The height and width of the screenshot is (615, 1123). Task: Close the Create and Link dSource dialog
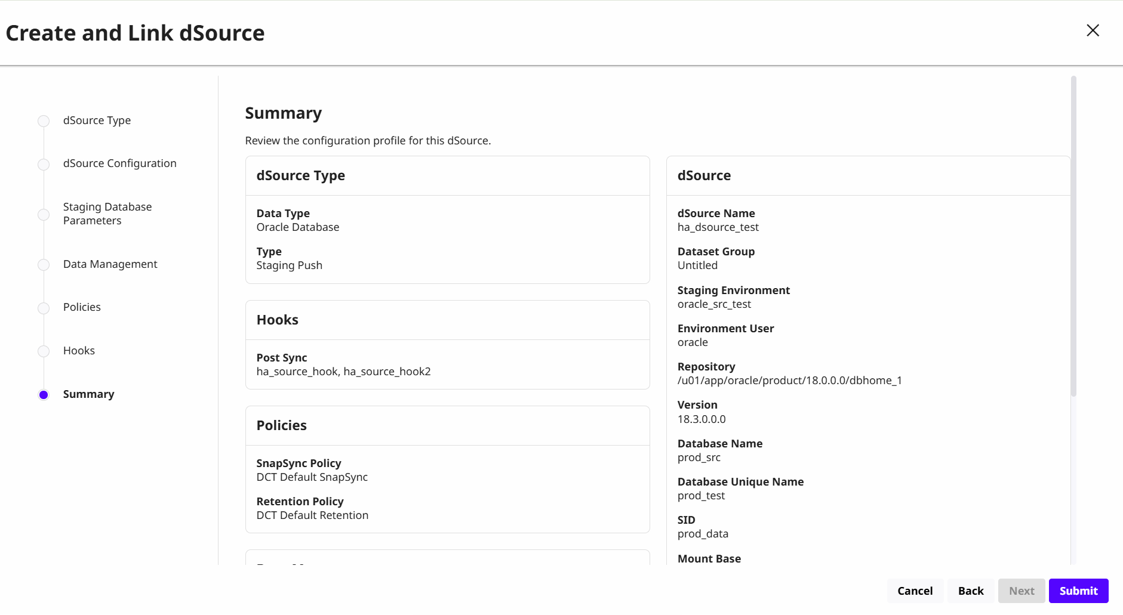(1093, 30)
